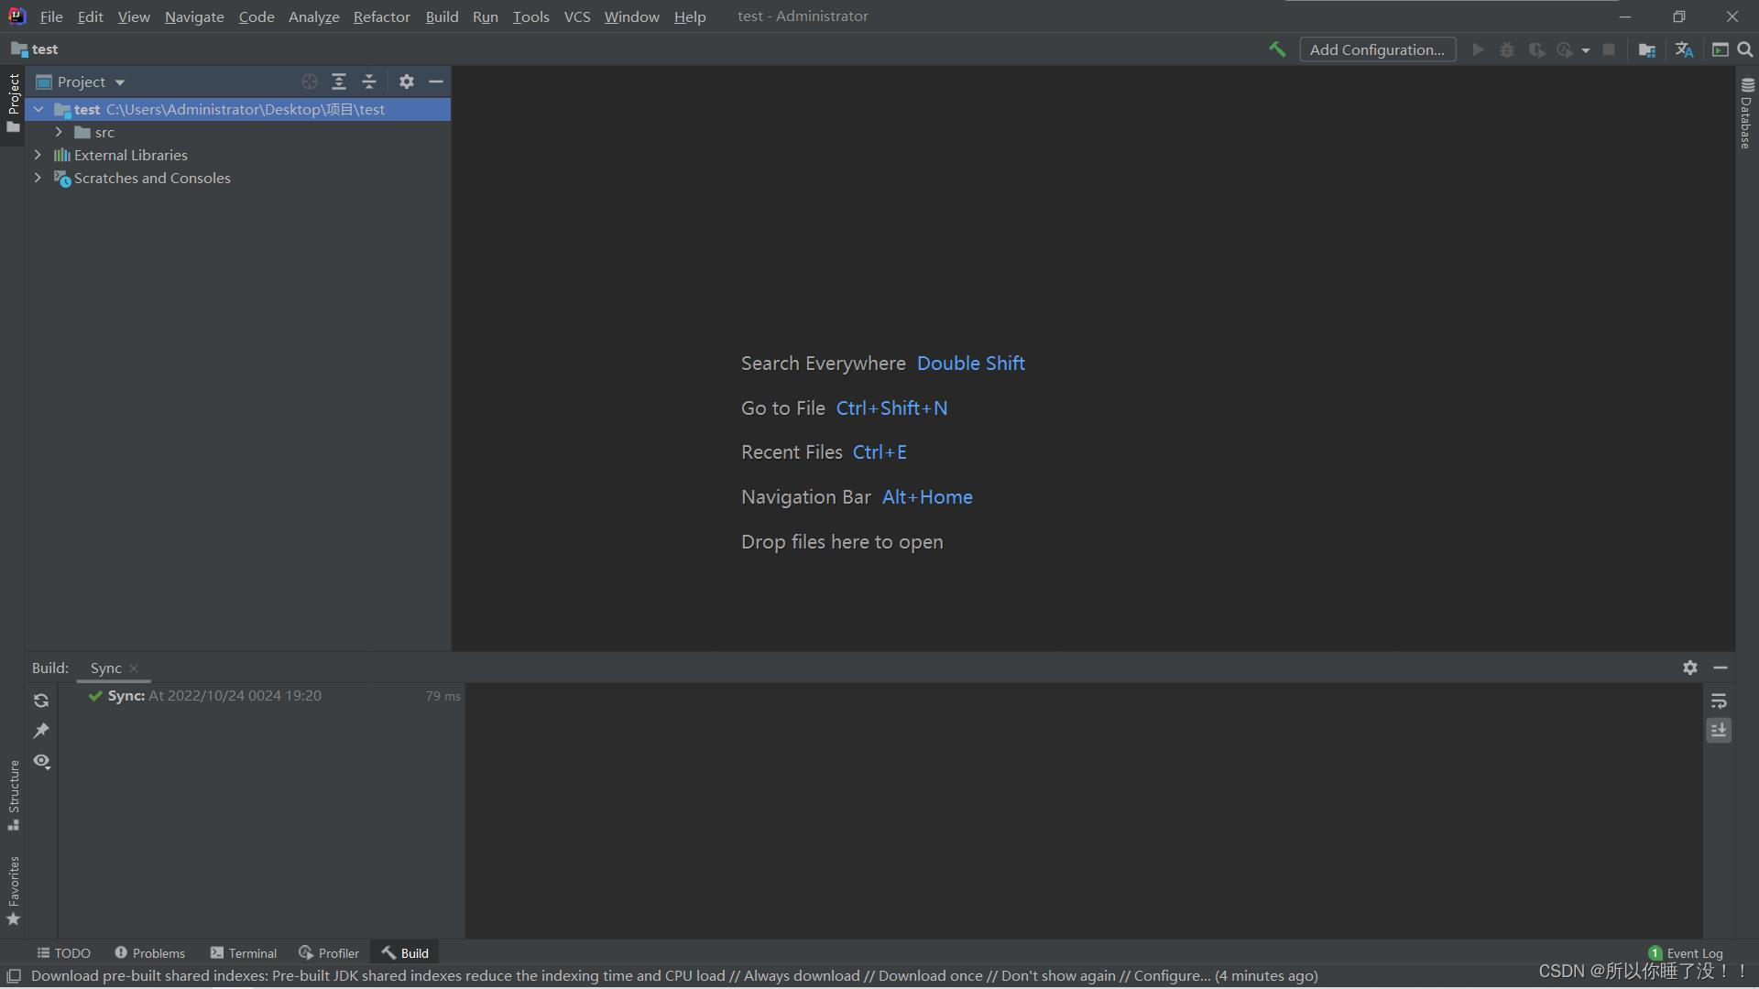Switch to the Terminal tab
This screenshot has width=1759, height=989.
coord(243,953)
